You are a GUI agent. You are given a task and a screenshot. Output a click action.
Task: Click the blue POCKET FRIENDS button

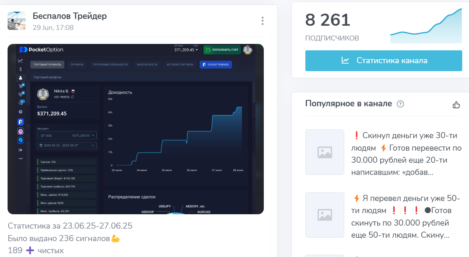(x=216, y=65)
